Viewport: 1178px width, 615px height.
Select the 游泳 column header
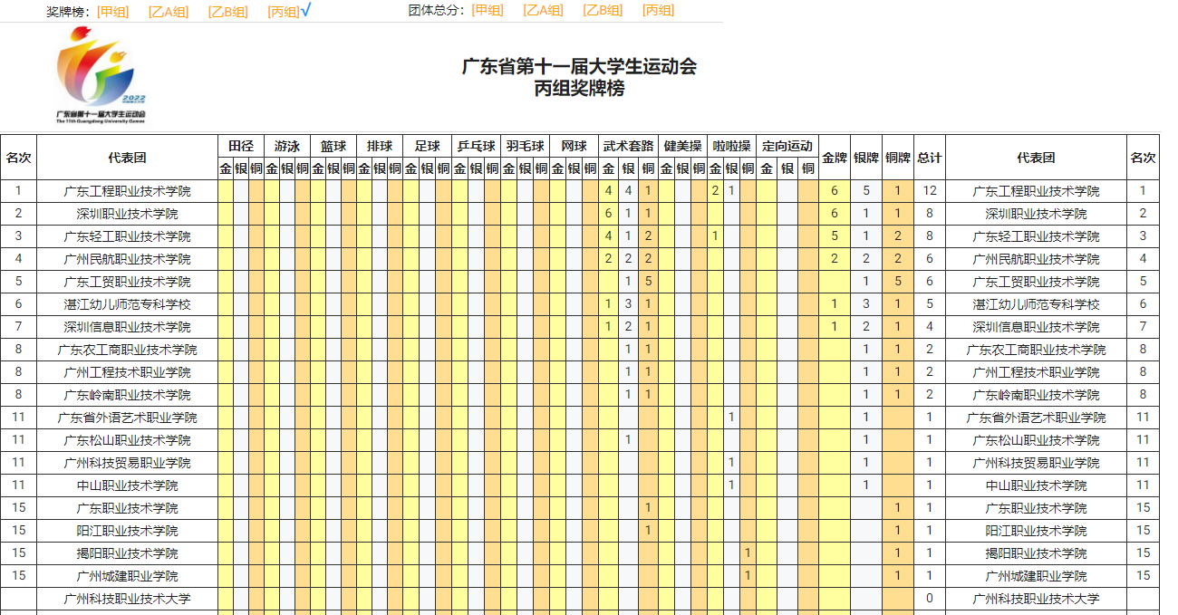point(287,146)
